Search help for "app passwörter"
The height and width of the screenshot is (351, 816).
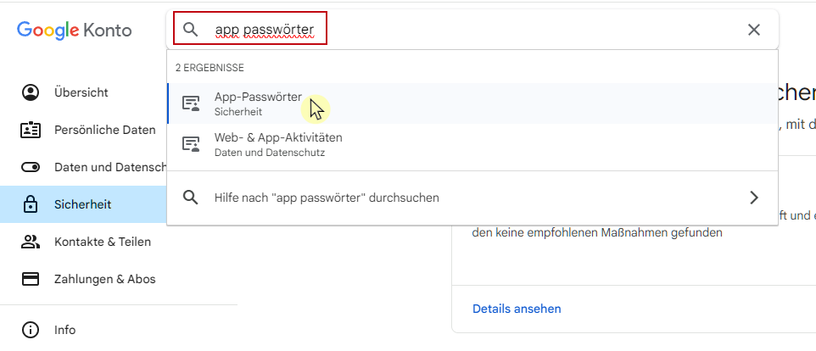tap(472, 198)
